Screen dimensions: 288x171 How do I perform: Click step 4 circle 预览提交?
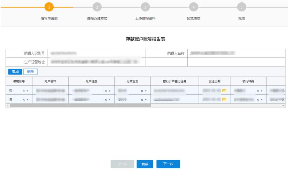pos(193,7)
